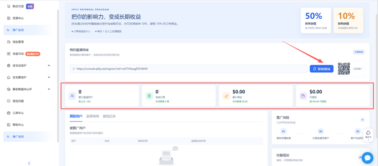Click the order icon on the 有效订单 card
This screenshot has height=166, width=378.
pyautogui.click(x=149, y=96)
